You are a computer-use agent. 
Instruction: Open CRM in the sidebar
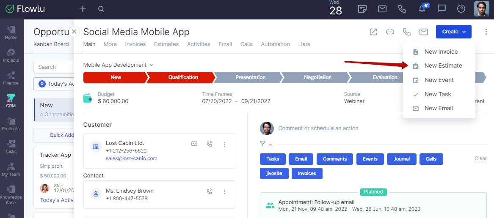click(11, 101)
